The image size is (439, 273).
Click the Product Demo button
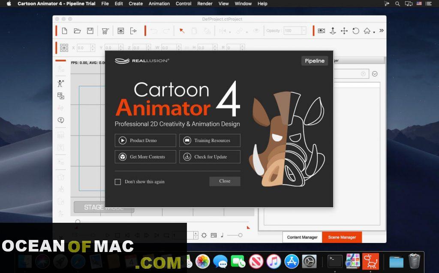pyautogui.click(x=145, y=140)
